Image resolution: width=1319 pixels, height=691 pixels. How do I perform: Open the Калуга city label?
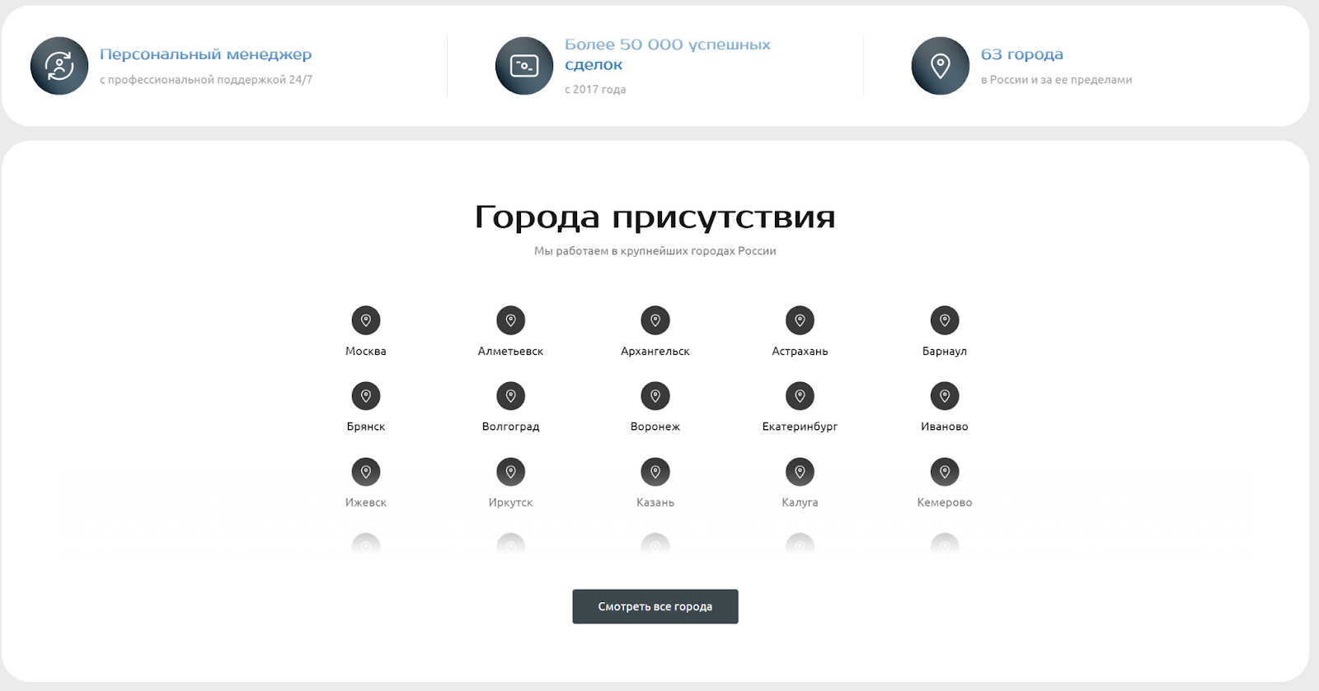[x=800, y=502]
